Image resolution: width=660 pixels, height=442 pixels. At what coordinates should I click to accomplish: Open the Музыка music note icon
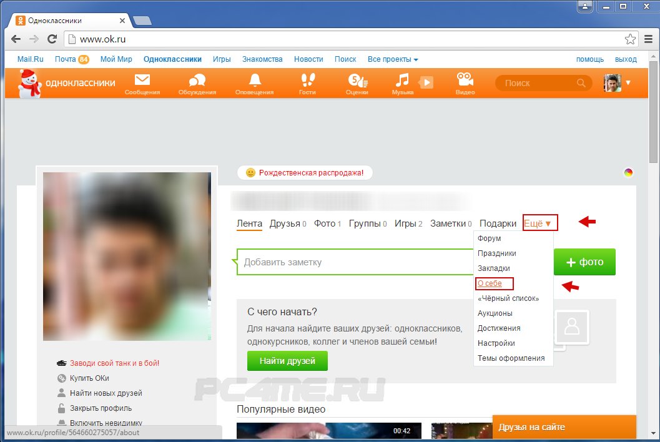(403, 81)
